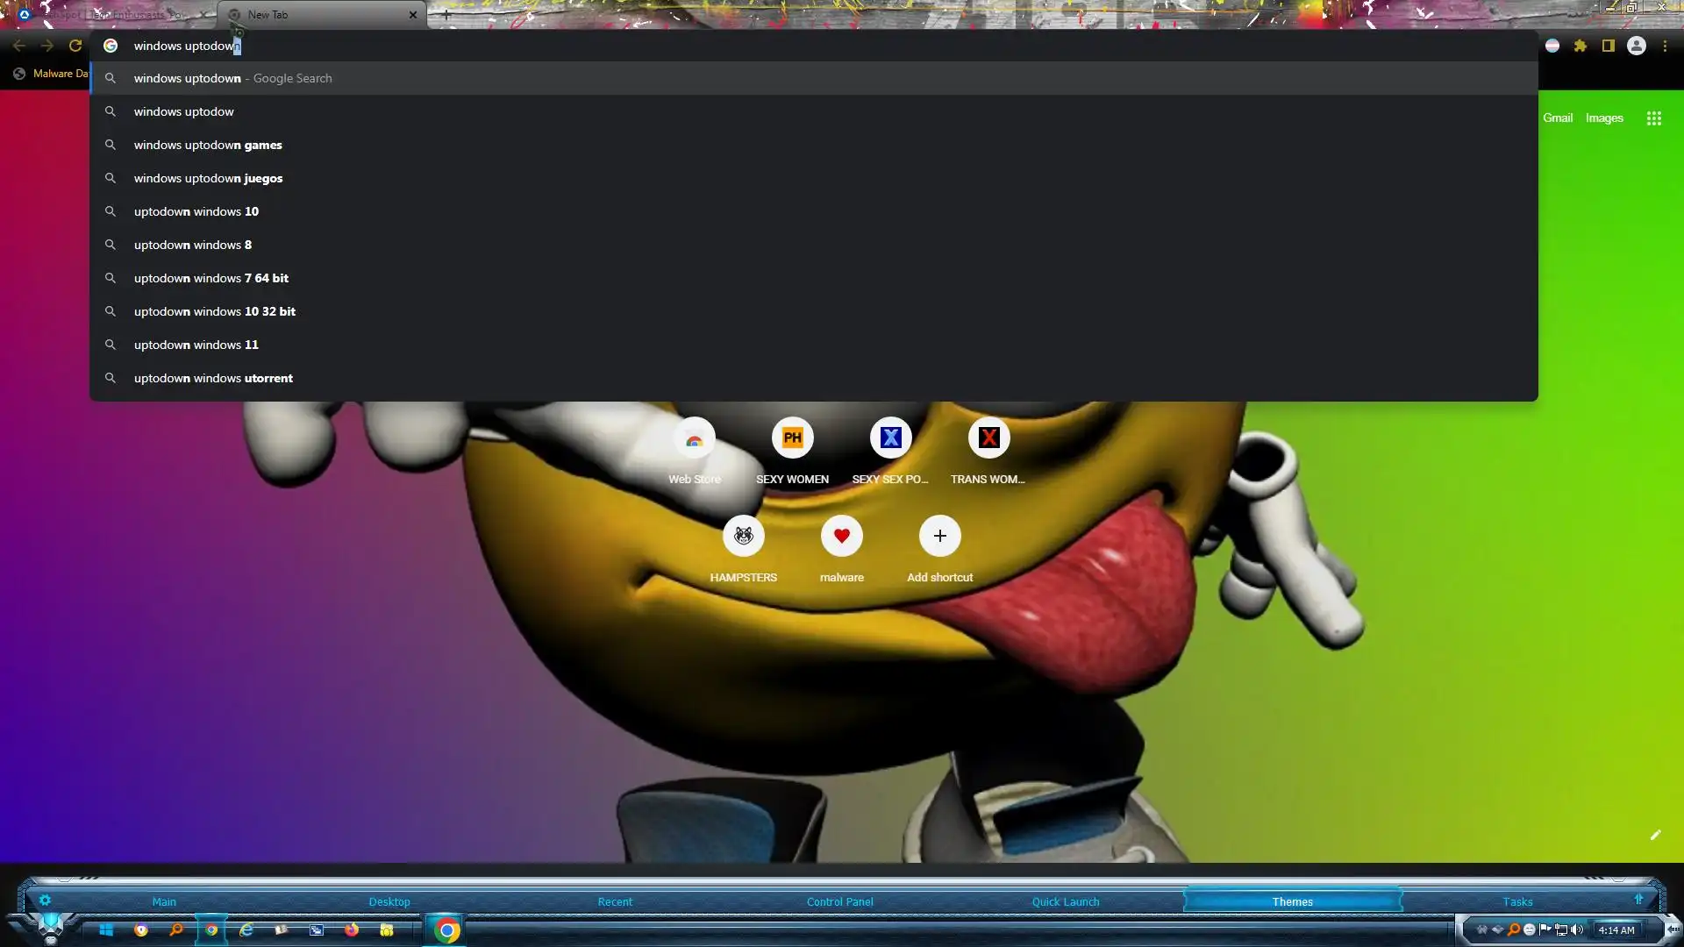Open the Gmail link
Image resolution: width=1684 pixels, height=947 pixels.
[1558, 118]
